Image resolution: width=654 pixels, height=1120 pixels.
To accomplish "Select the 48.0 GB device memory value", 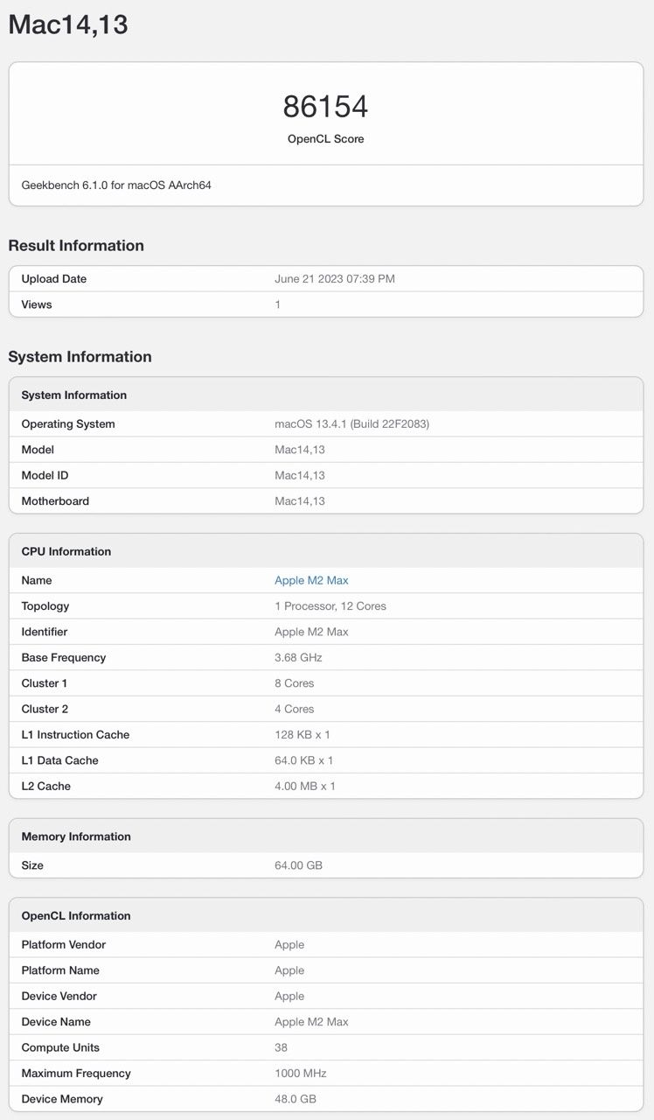I will [x=296, y=1099].
